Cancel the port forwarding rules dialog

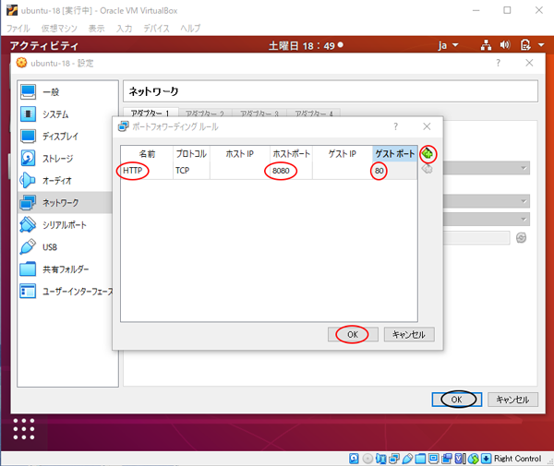point(409,334)
